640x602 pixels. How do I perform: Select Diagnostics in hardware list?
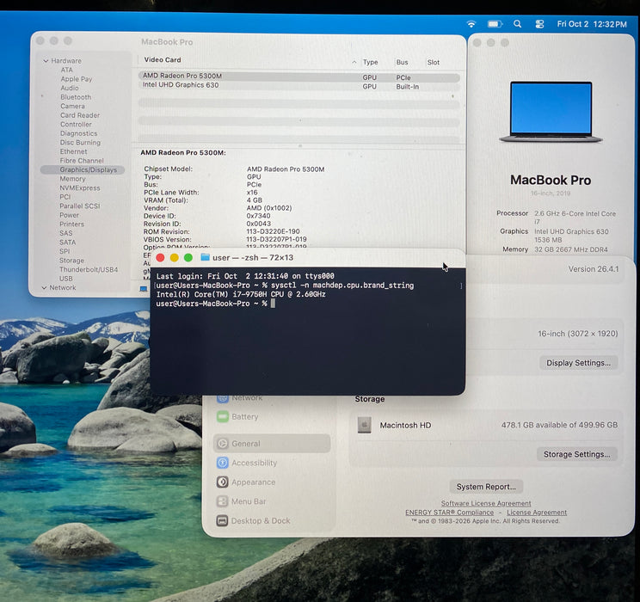(78, 133)
